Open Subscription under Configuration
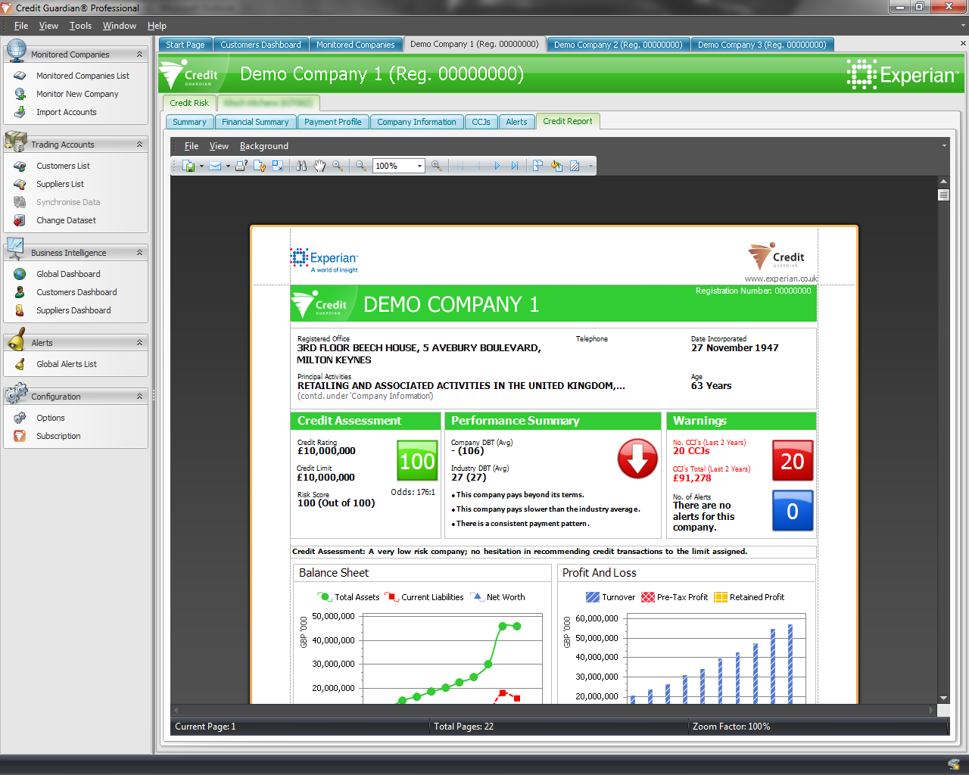This screenshot has width=969, height=775. [x=58, y=436]
